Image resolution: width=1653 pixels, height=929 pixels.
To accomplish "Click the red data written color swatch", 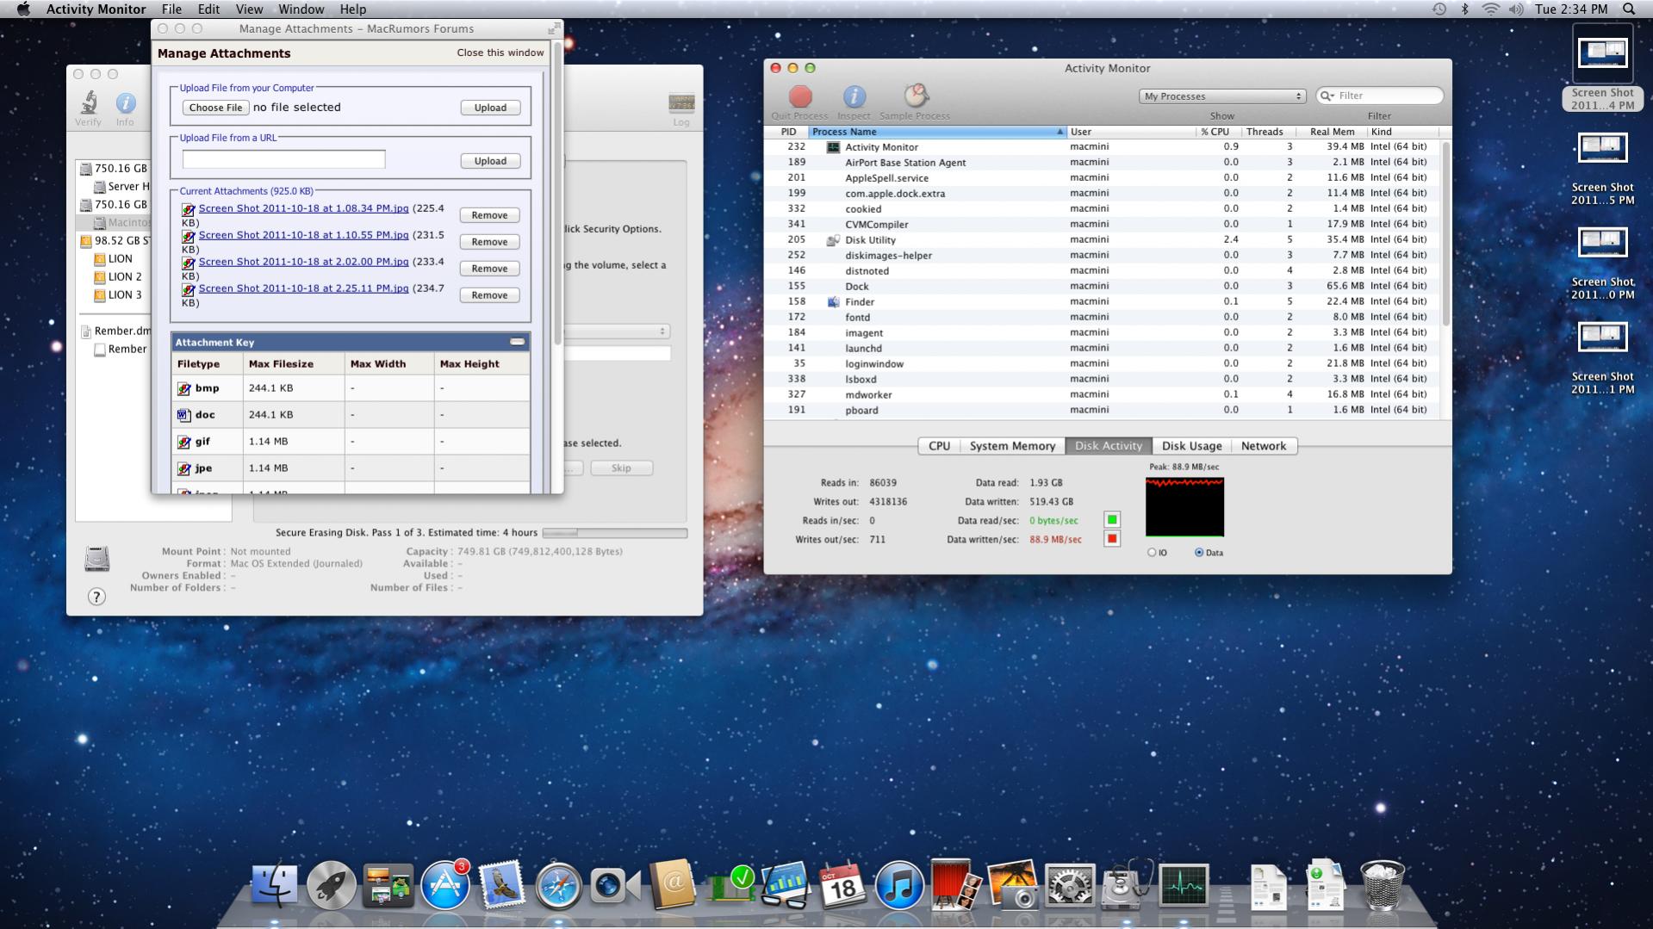I will coord(1112,539).
